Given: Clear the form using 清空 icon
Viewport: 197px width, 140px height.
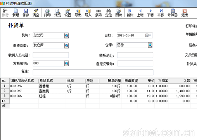Looking at the screenshot, I should click(36, 13).
